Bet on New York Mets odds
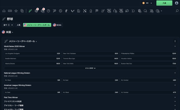The height and width of the screenshot is (110, 180). tap(91, 63)
